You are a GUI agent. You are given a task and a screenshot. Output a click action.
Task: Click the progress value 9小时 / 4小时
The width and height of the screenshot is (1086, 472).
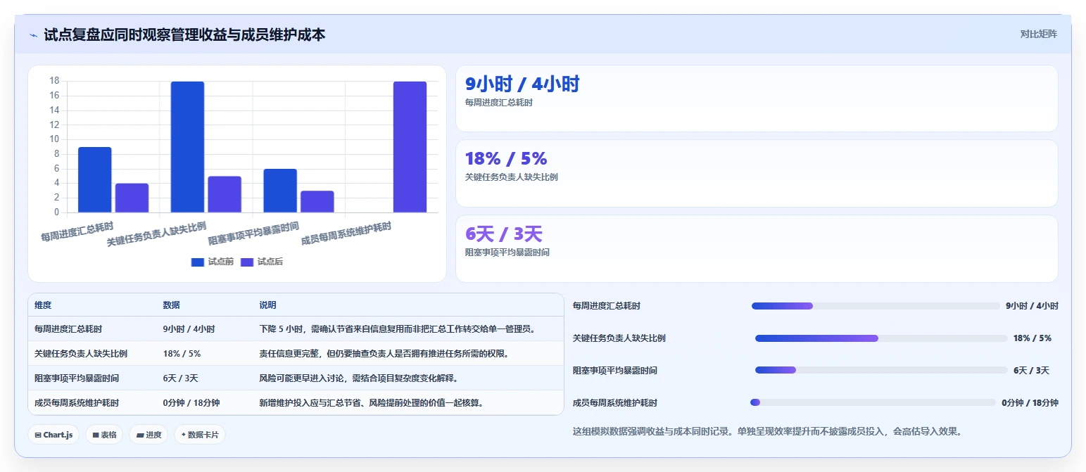(x=1032, y=306)
